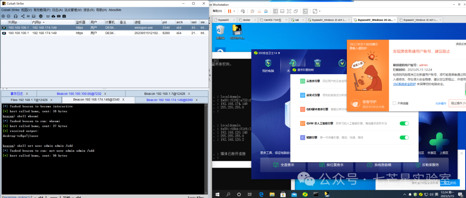The height and width of the screenshot is (198, 466).
Task: Click Send Ctrl+Alt+Del icon in VMware toolbar
Action: [243, 11]
